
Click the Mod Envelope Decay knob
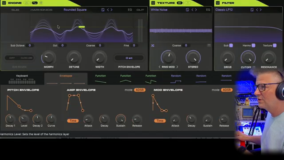tap(191, 119)
